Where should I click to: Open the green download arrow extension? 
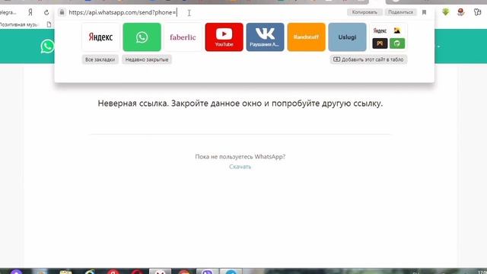pos(446,12)
